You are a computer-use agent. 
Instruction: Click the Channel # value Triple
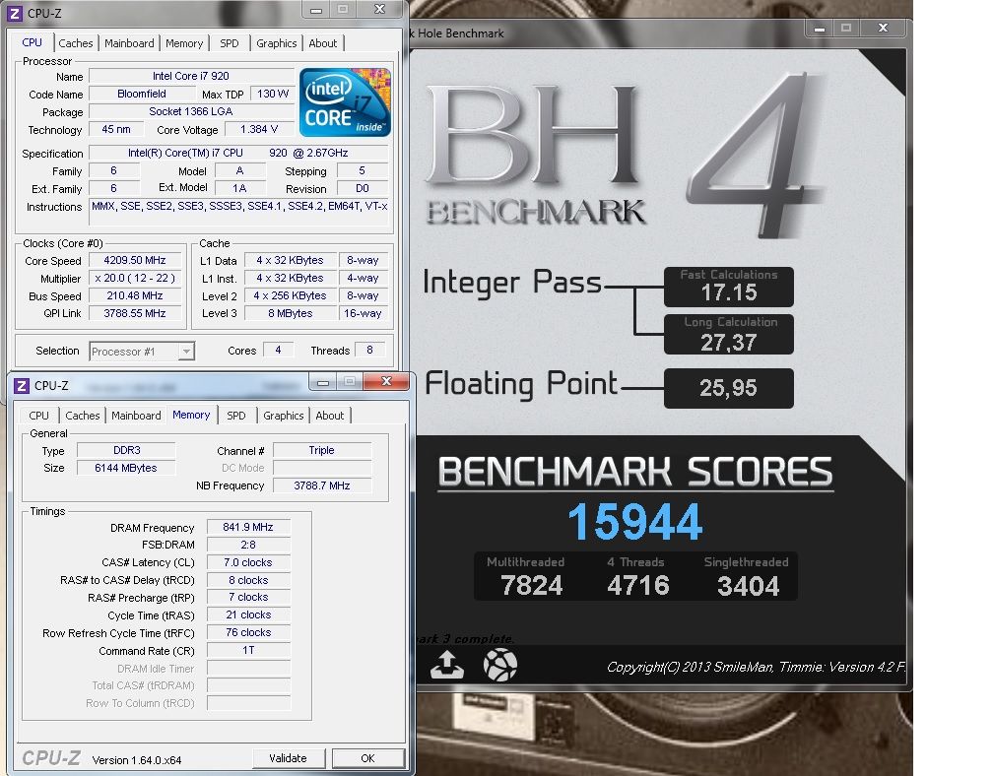[322, 450]
